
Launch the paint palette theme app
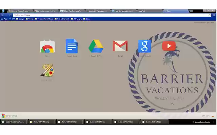[47, 70]
